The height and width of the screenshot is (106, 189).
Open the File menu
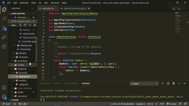pyautogui.click(x=9, y=3)
